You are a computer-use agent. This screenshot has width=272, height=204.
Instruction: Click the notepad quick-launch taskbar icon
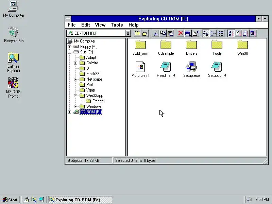pyautogui.click(x=41, y=200)
